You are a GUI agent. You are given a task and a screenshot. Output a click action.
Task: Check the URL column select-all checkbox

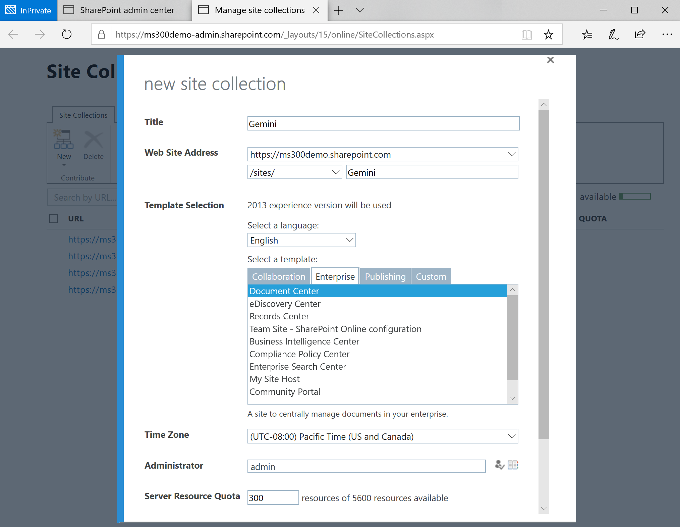click(54, 219)
